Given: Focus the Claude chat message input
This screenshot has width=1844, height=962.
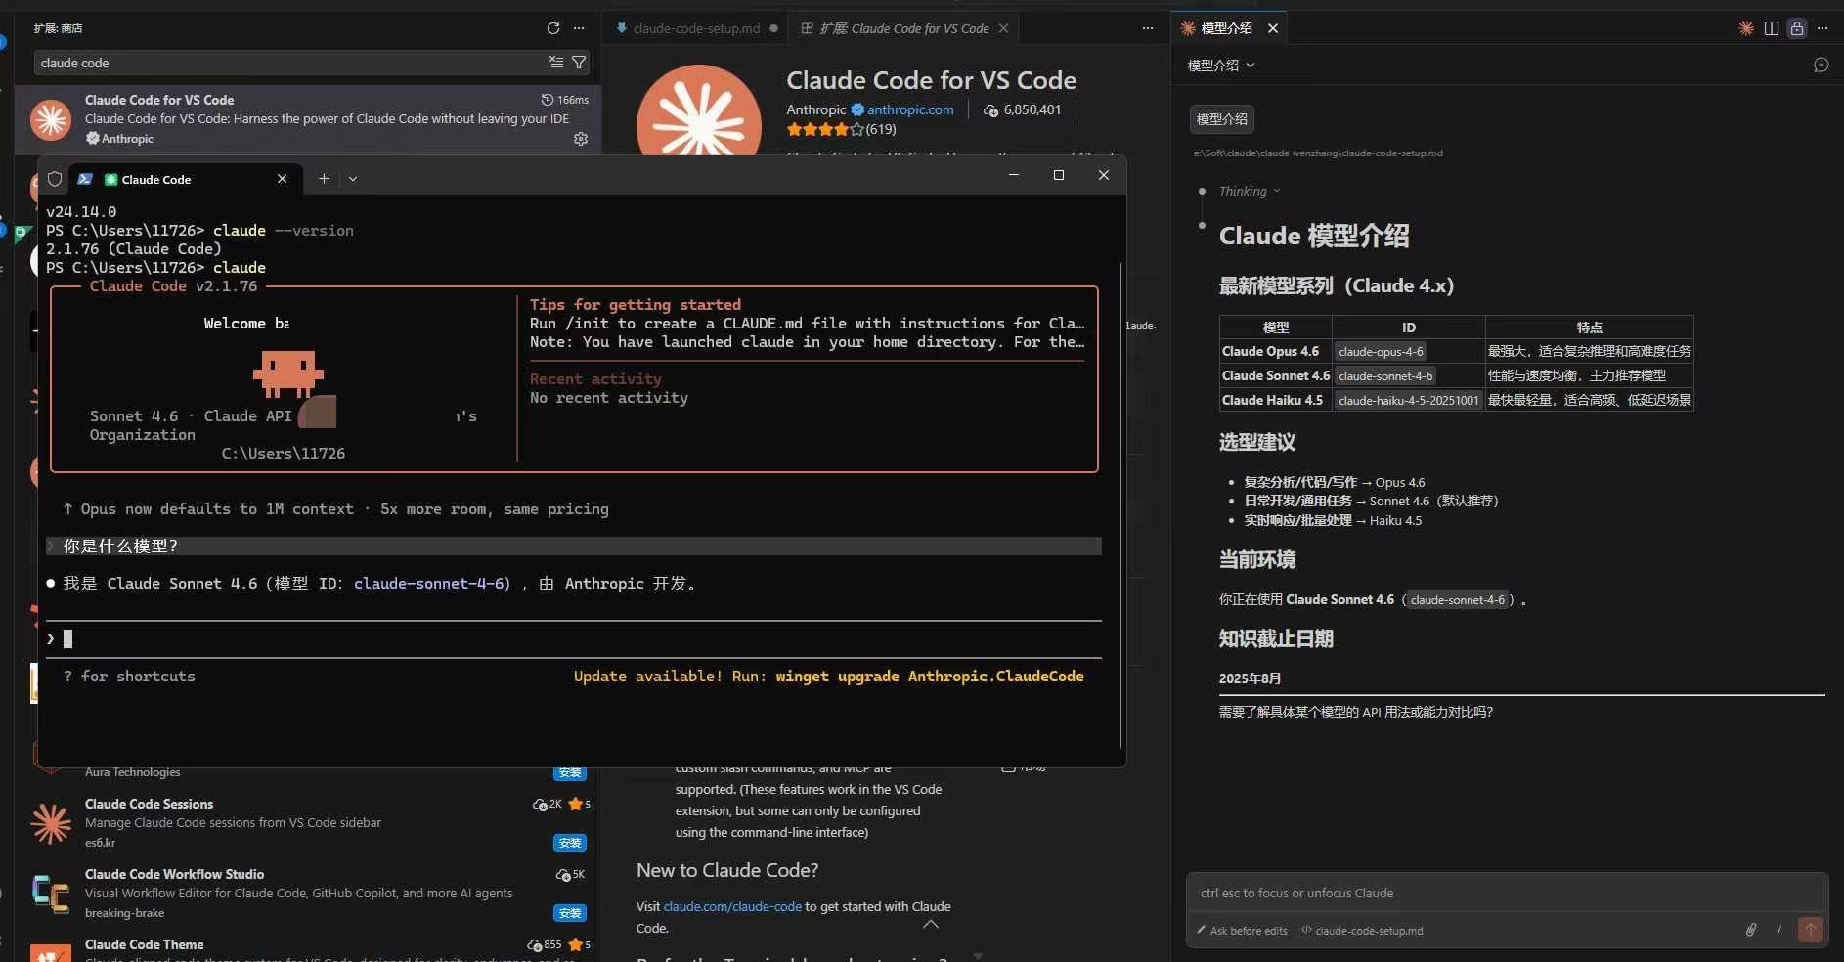Looking at the screenshot, I should pyautogui.click(x=1506, y=893).
